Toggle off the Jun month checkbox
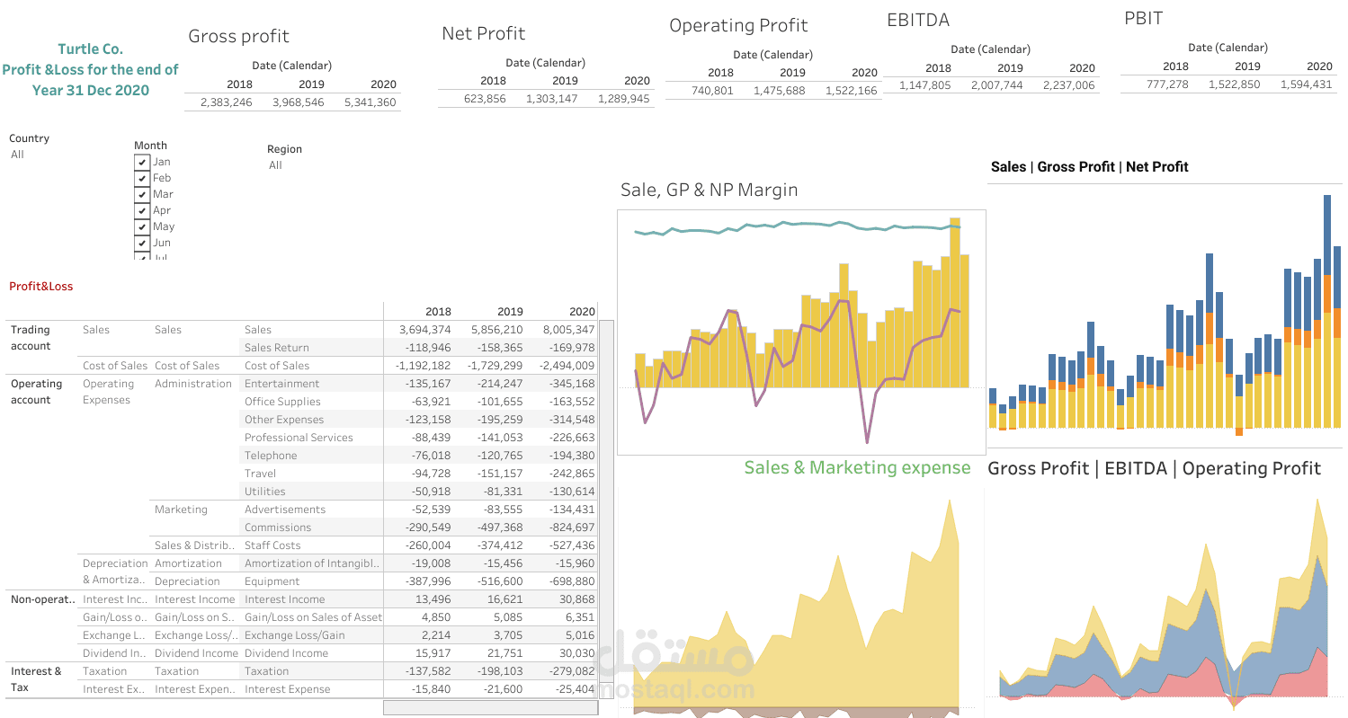1348x718 pixels. [x=142, y=242]
